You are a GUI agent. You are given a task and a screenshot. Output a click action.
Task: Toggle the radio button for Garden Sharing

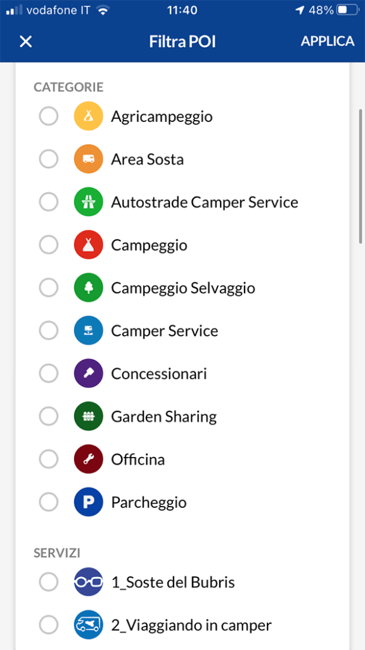coord(49,416)
